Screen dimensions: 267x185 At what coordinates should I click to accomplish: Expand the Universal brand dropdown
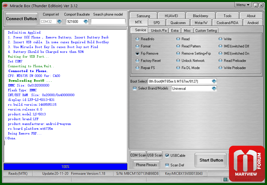pyautogui.click(x=214, y=88)
